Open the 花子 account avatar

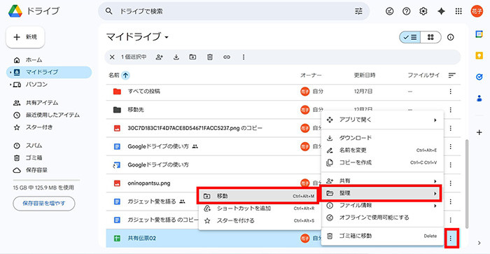477,12
